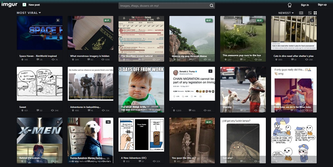Open 'You guys like this or ?' title

[x=184, y=158]
